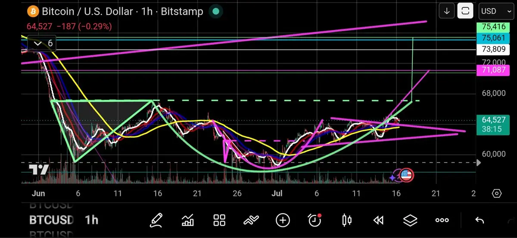The height and width of the screenshot is (238, 517).
Task: Expand the collapsed indicators legend showing 6
Action: [43, 43]
